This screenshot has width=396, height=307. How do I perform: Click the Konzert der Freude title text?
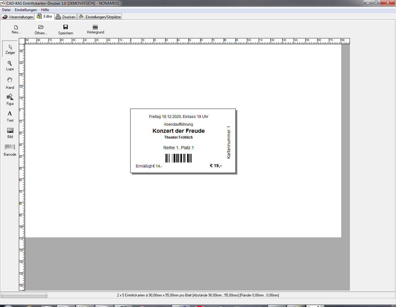(x=179, y=131)
